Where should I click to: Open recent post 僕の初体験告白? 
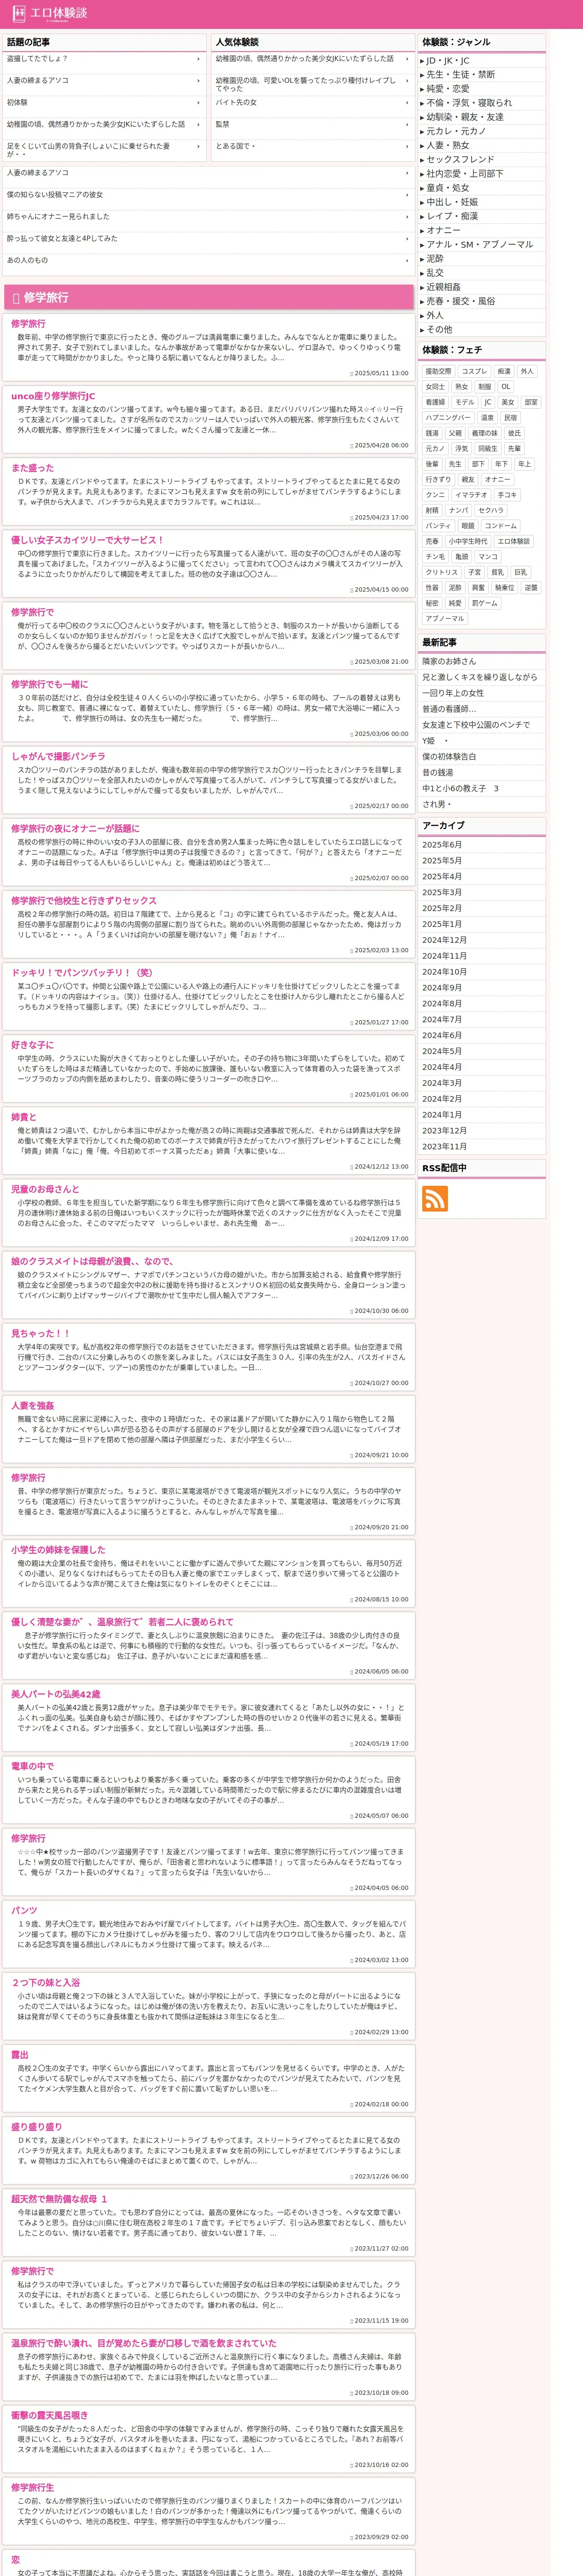pyautogui.click(x=449, y=757)
